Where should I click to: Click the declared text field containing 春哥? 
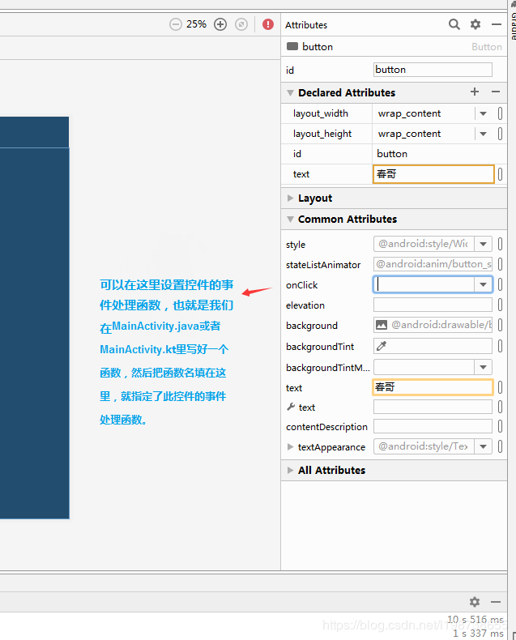pyautogui.click(x=433, y=174)
